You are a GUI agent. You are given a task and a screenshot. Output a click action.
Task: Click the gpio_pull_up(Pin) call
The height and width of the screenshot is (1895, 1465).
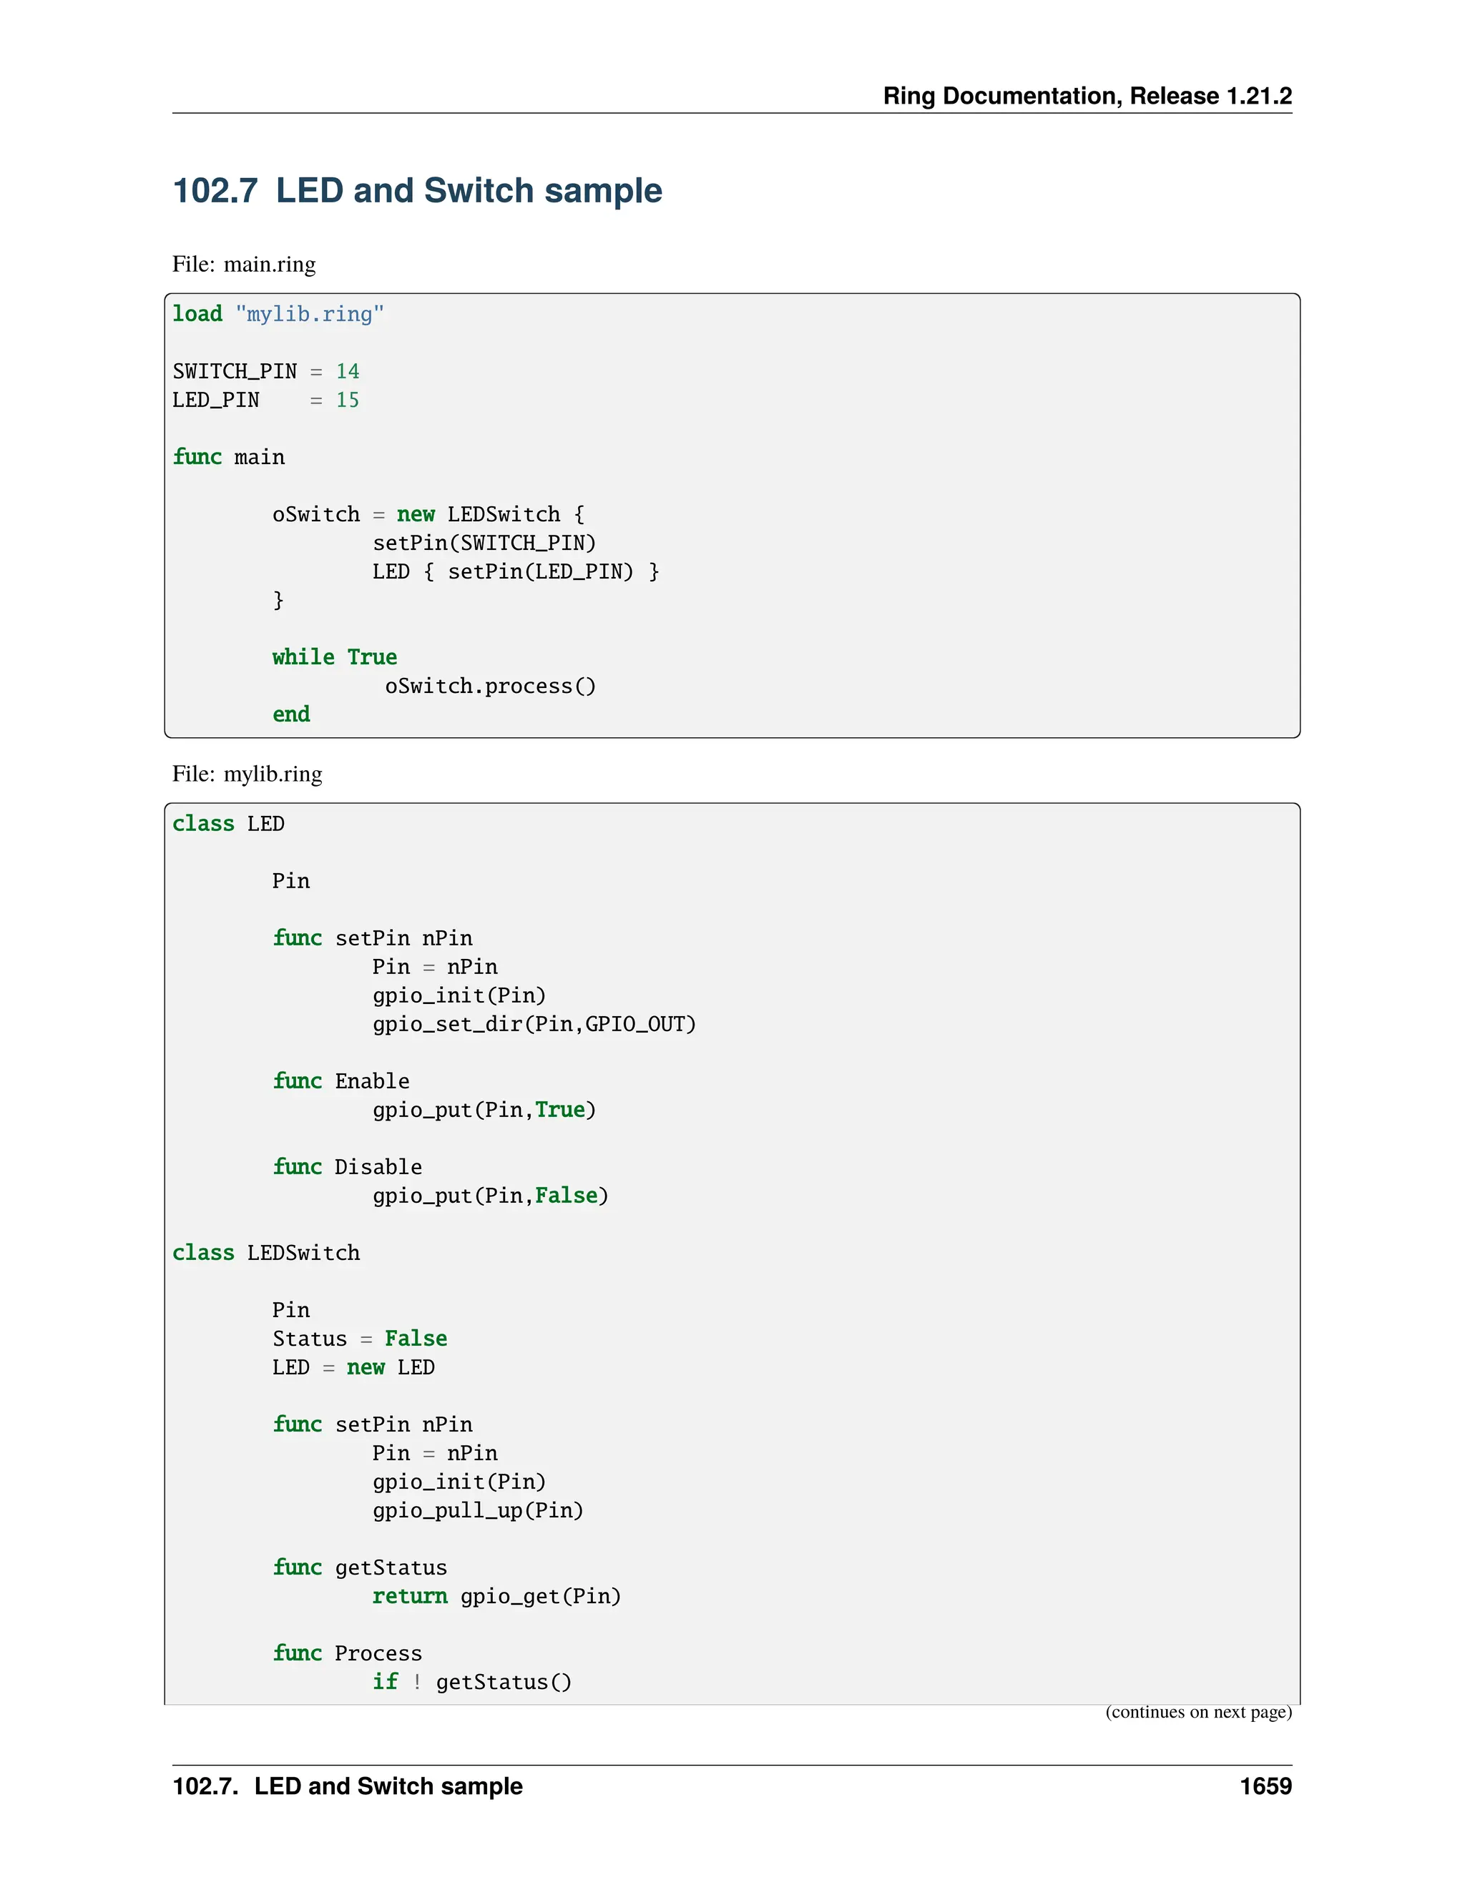click(x=479, y=1510)
